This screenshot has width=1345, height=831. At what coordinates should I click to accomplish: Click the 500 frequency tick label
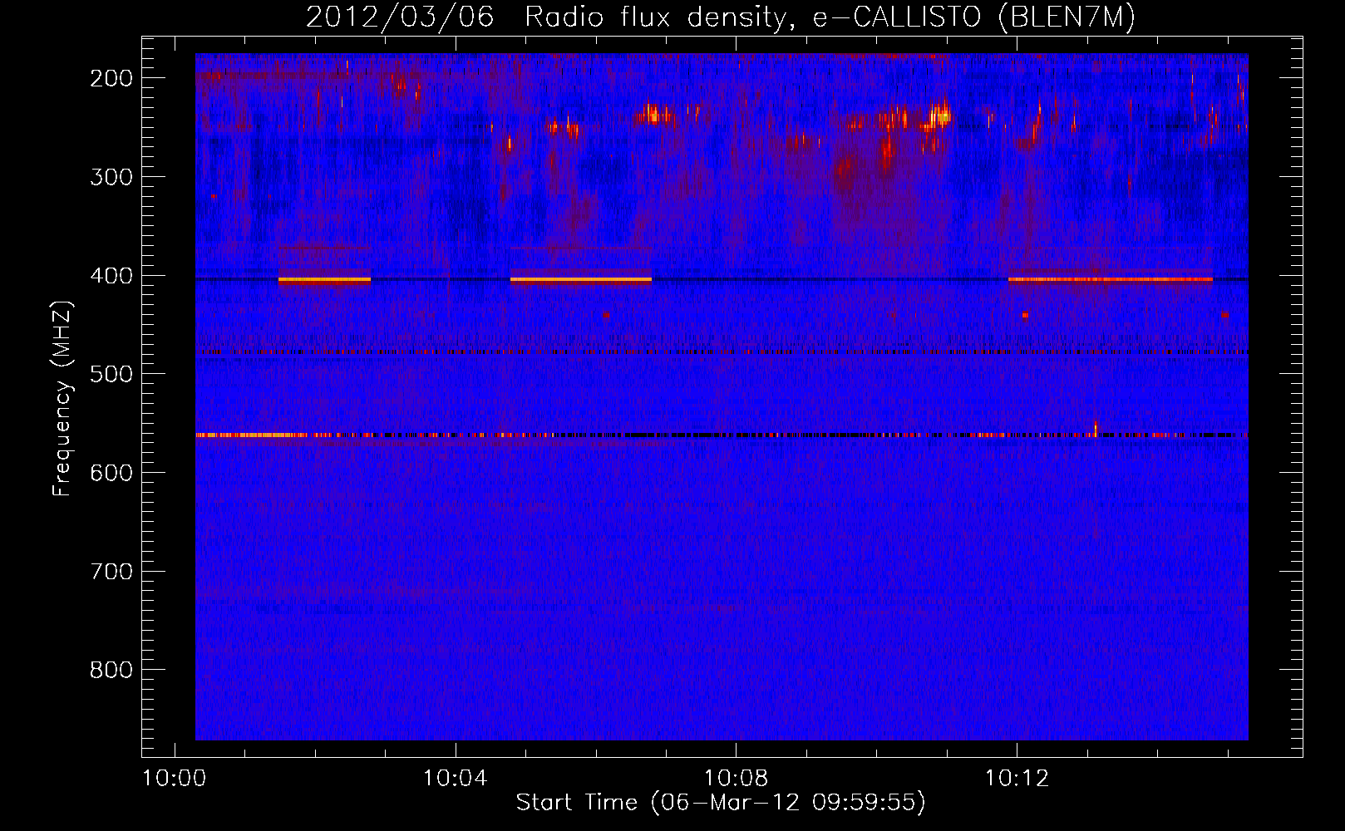pyautogui.click(x=111, y=374)
